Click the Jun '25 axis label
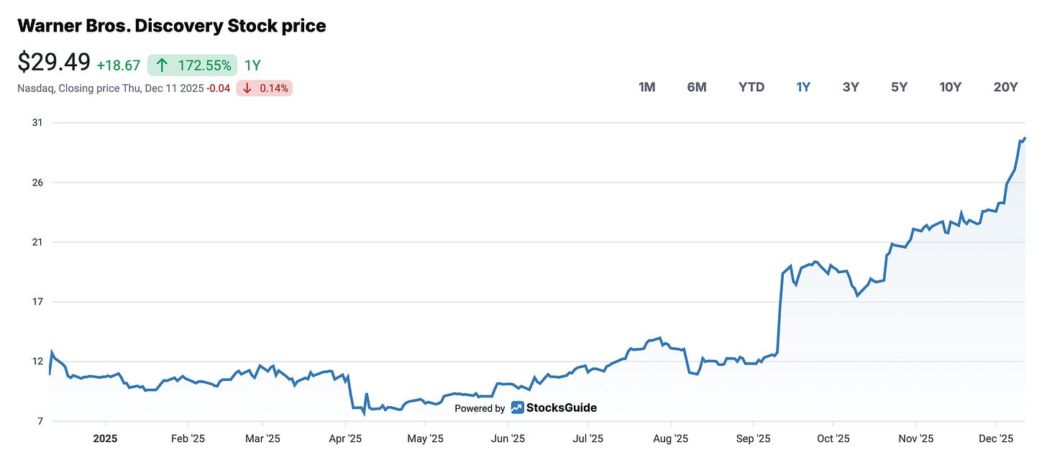Viewport: 1047px width, 460px height. click(508, 438)
